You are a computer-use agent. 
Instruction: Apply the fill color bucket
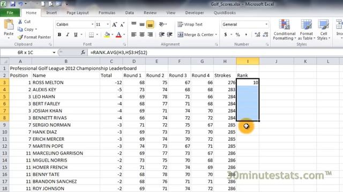107,35
